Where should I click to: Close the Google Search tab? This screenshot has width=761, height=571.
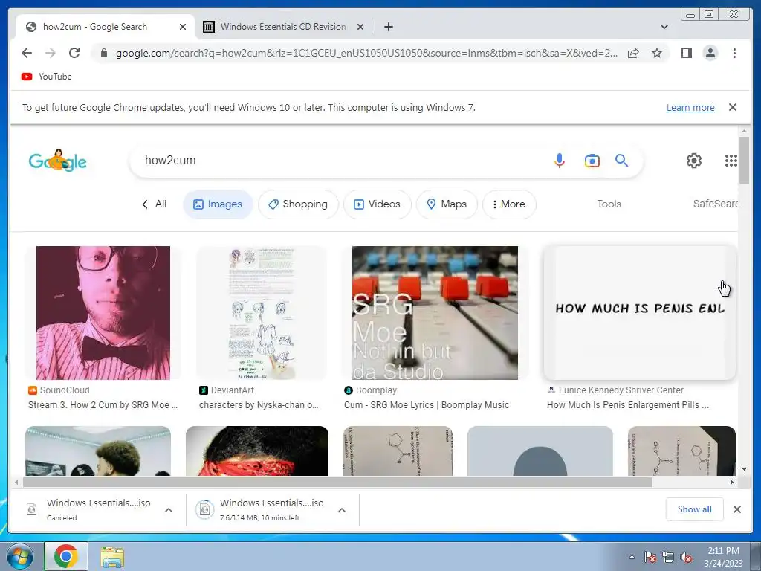point(183,27)
